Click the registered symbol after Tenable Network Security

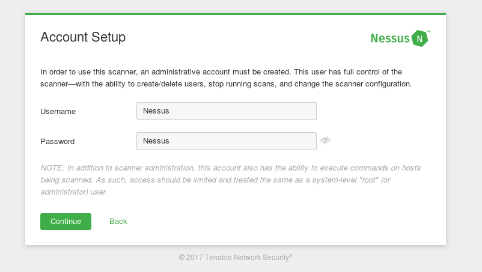(x=290, y=255)
